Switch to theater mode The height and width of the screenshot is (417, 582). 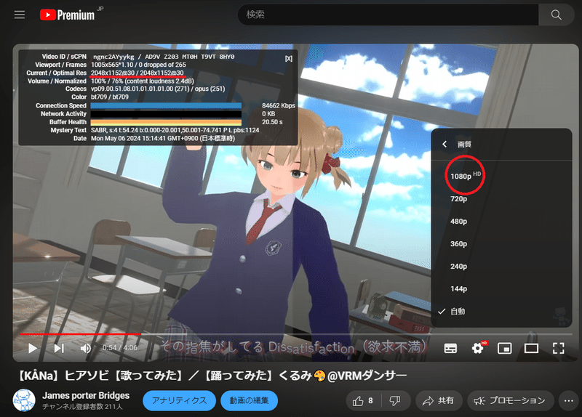tap(531, 348)
